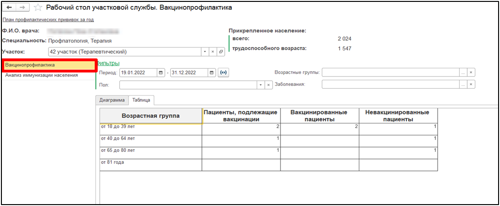Image resolution: width=500 pixels, height=206 pixels.
Task: Open Заболевания selection dialog
Action: point(462,84)
